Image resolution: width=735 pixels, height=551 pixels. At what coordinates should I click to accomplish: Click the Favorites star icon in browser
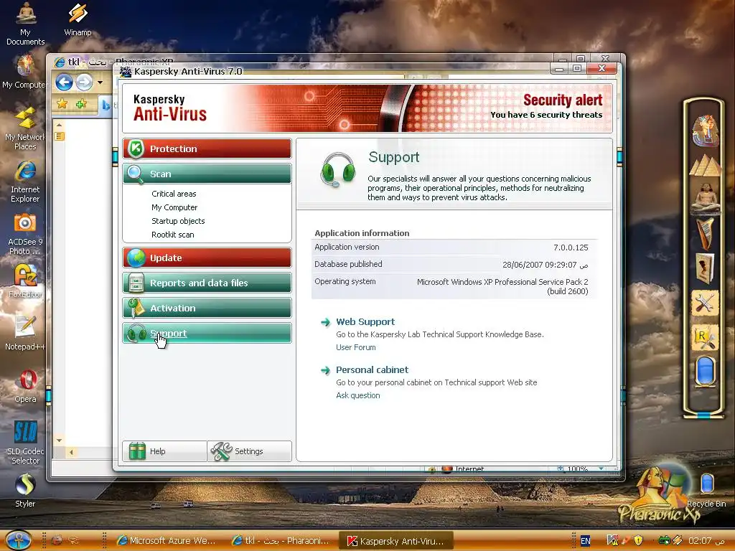(62, 103)
